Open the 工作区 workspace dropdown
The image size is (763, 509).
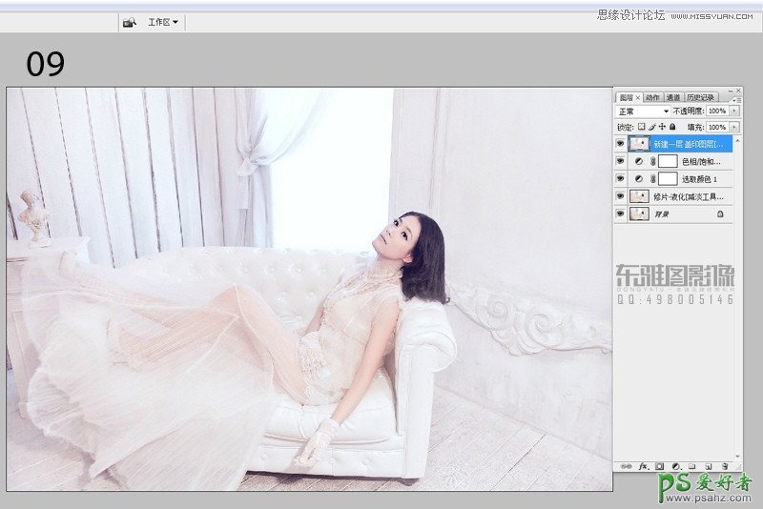(163, 22)
